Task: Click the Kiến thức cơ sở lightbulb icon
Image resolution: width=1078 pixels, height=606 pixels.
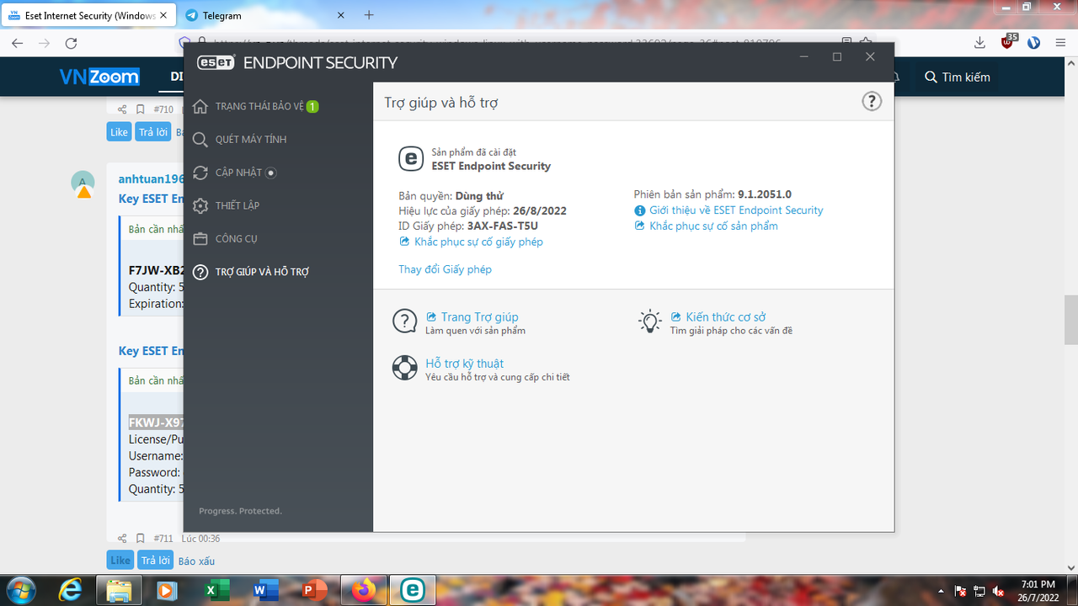Action: 650,322
